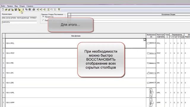
Task: Click the comment field containing БРЮКИ МОЛОДЕЖНЫЕ
Action: pos(19,18)
